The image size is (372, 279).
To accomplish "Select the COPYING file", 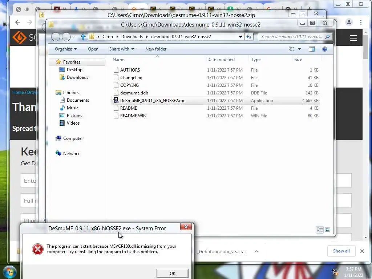I will (x=216, y=85).
